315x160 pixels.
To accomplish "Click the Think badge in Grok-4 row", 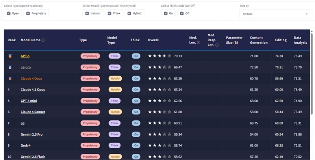I will 115,145.
